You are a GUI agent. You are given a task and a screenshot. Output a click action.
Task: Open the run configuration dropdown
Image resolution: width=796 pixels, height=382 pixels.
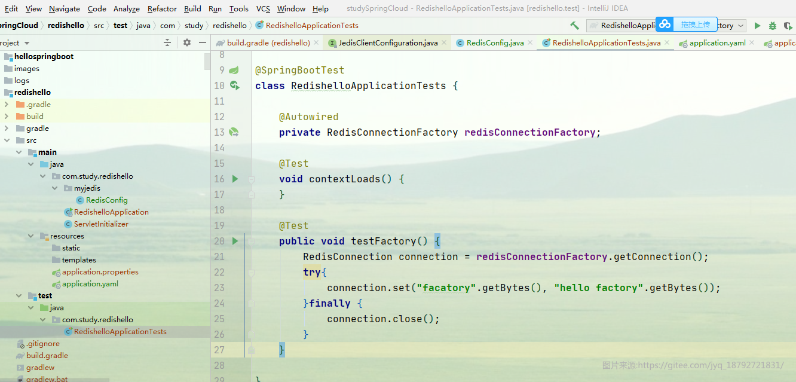click(x=741, y=26)
